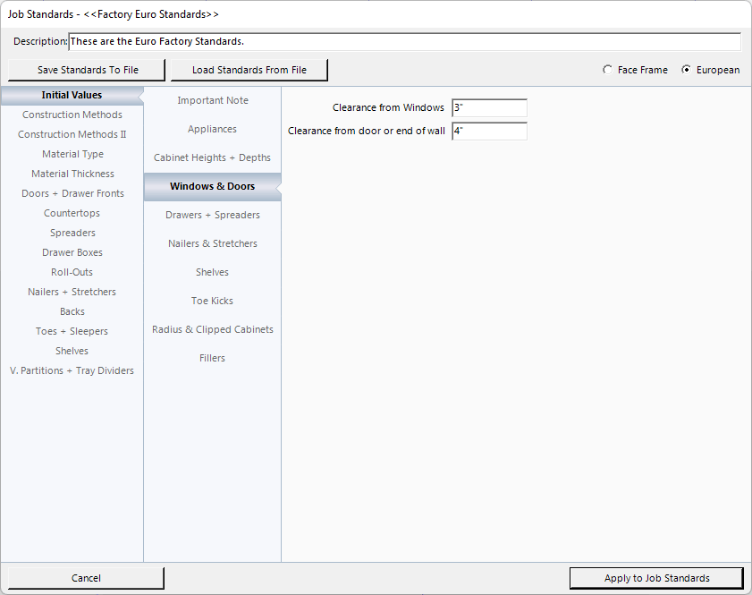Open Doors + Drawer Fronts category

pos(72,193)
